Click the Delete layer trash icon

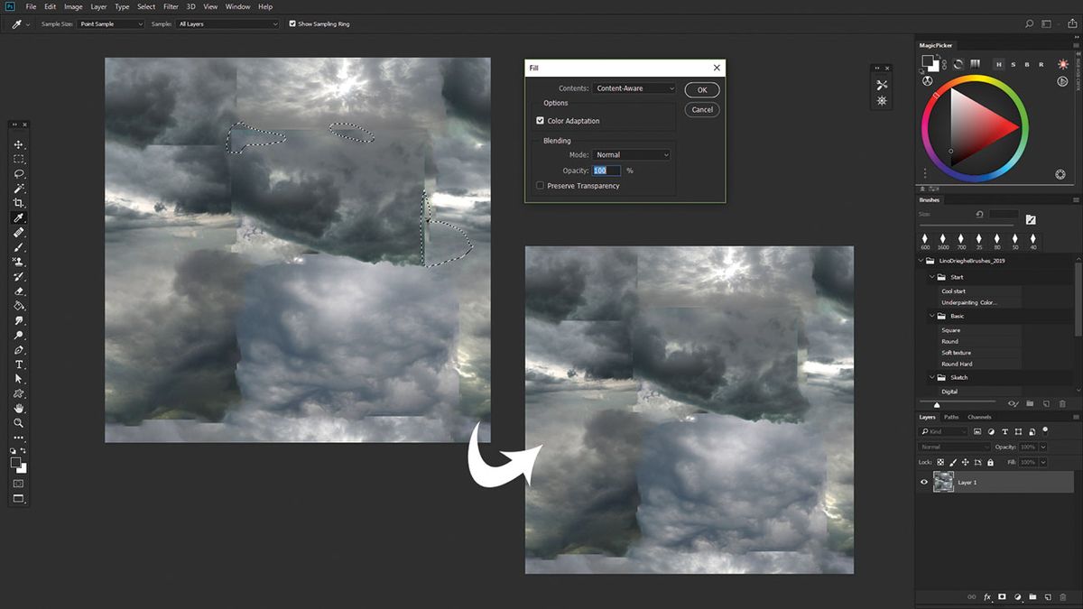point(1062,596)
